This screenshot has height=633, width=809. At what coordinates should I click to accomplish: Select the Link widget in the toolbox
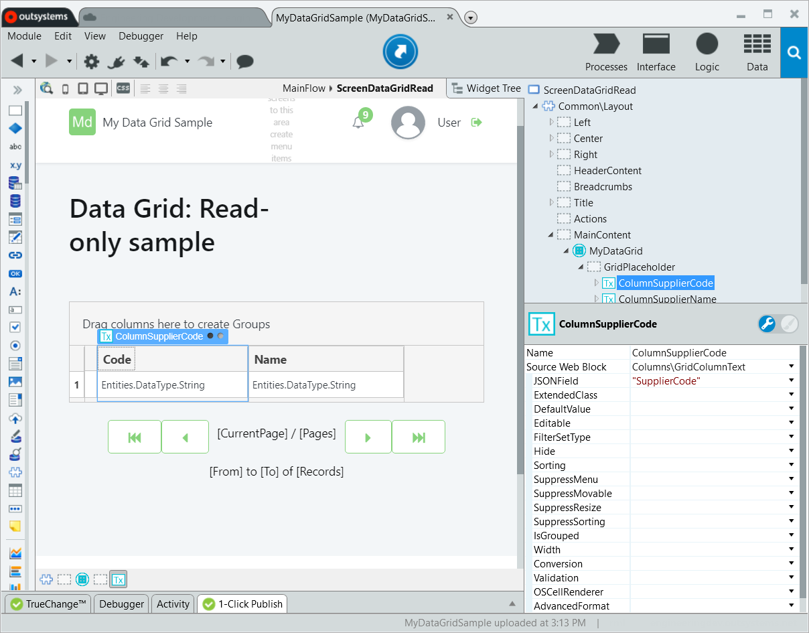pyautogui.click(x=15, y=255)
